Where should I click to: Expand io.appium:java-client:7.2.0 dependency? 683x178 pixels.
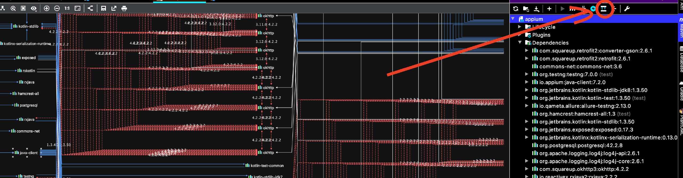pyautogui.click(x=527, y=82)
